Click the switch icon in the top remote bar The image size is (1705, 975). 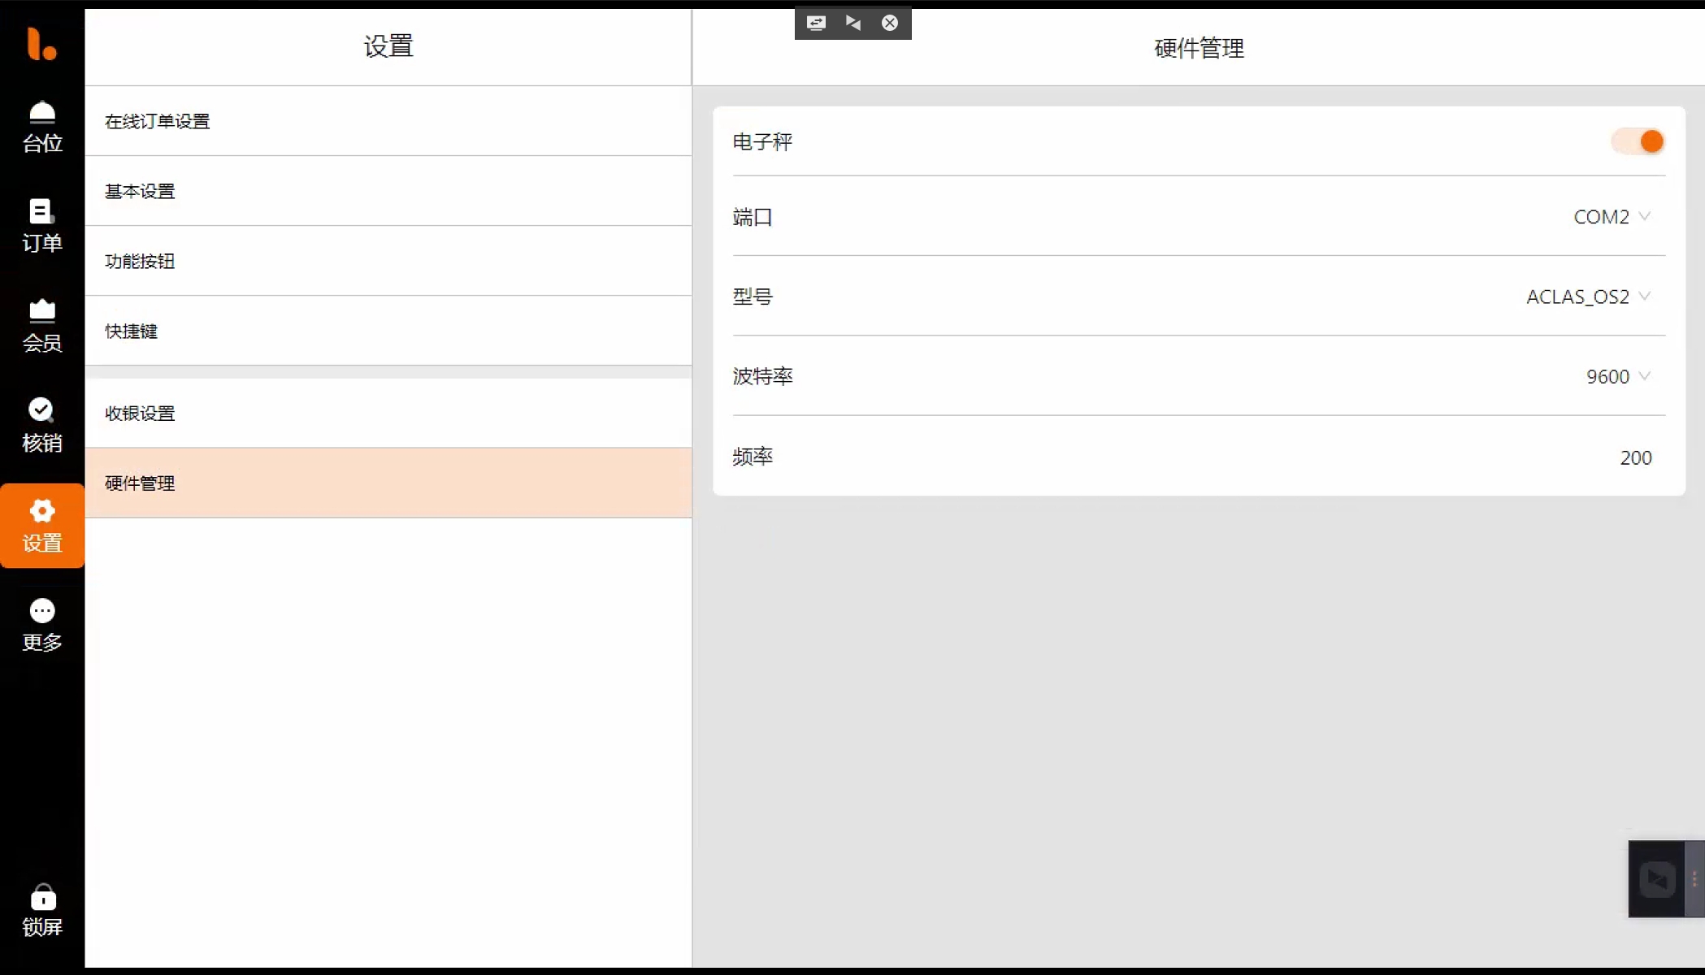coord(816,23)
